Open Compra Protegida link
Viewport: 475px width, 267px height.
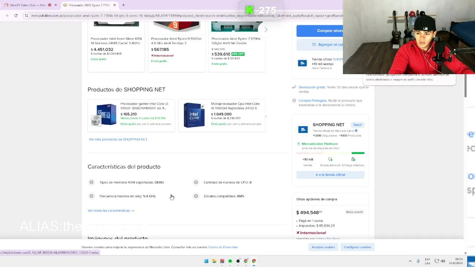[x=312, y=100]
